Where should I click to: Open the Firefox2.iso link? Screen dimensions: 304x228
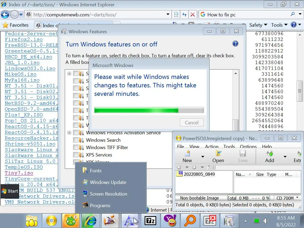pyautogui.click(x=24, y=39)
